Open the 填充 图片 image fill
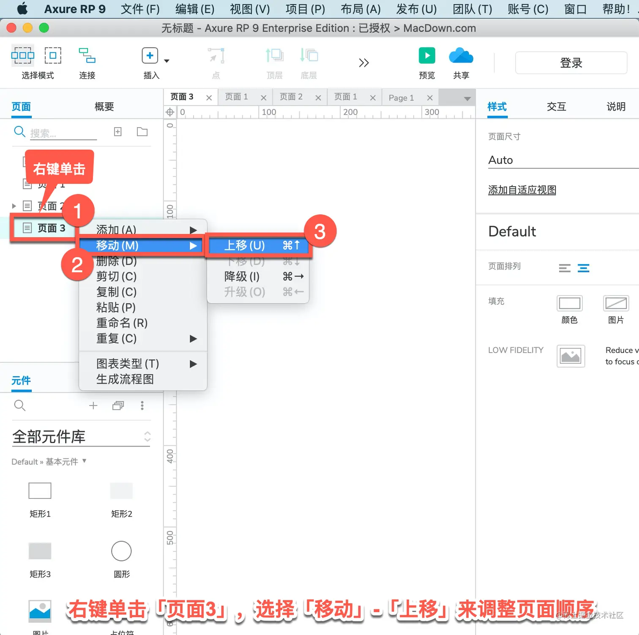Screen dimensions: 639x635 616,304
